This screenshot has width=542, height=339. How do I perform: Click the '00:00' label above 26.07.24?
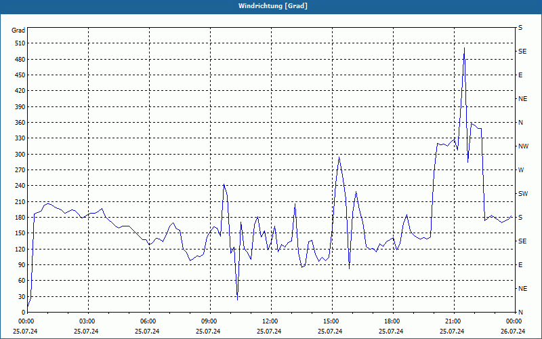[x=515, y=321]
